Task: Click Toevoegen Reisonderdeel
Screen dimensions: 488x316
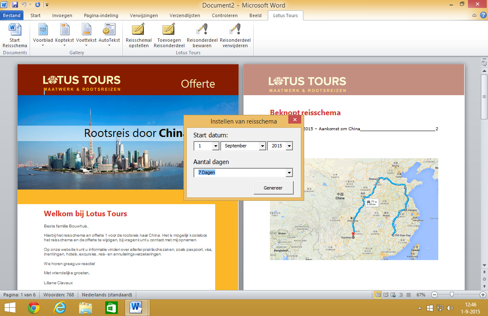Action: pos(169,36)
